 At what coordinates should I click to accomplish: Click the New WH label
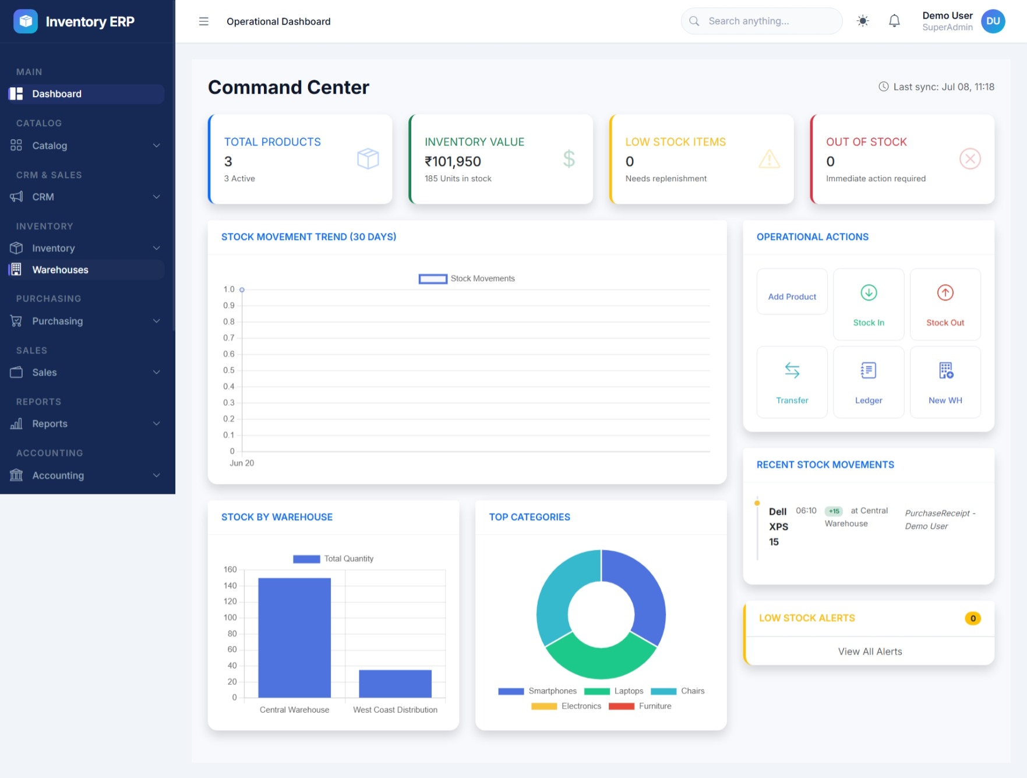coord(945,401)
